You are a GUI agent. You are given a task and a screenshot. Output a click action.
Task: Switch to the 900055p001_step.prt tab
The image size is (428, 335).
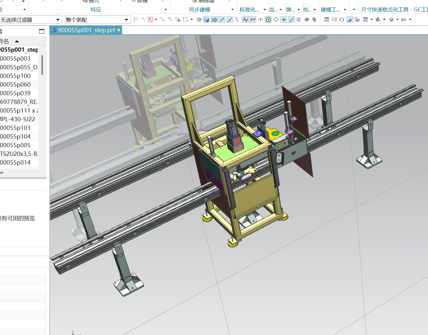click(x=86, y=30)
